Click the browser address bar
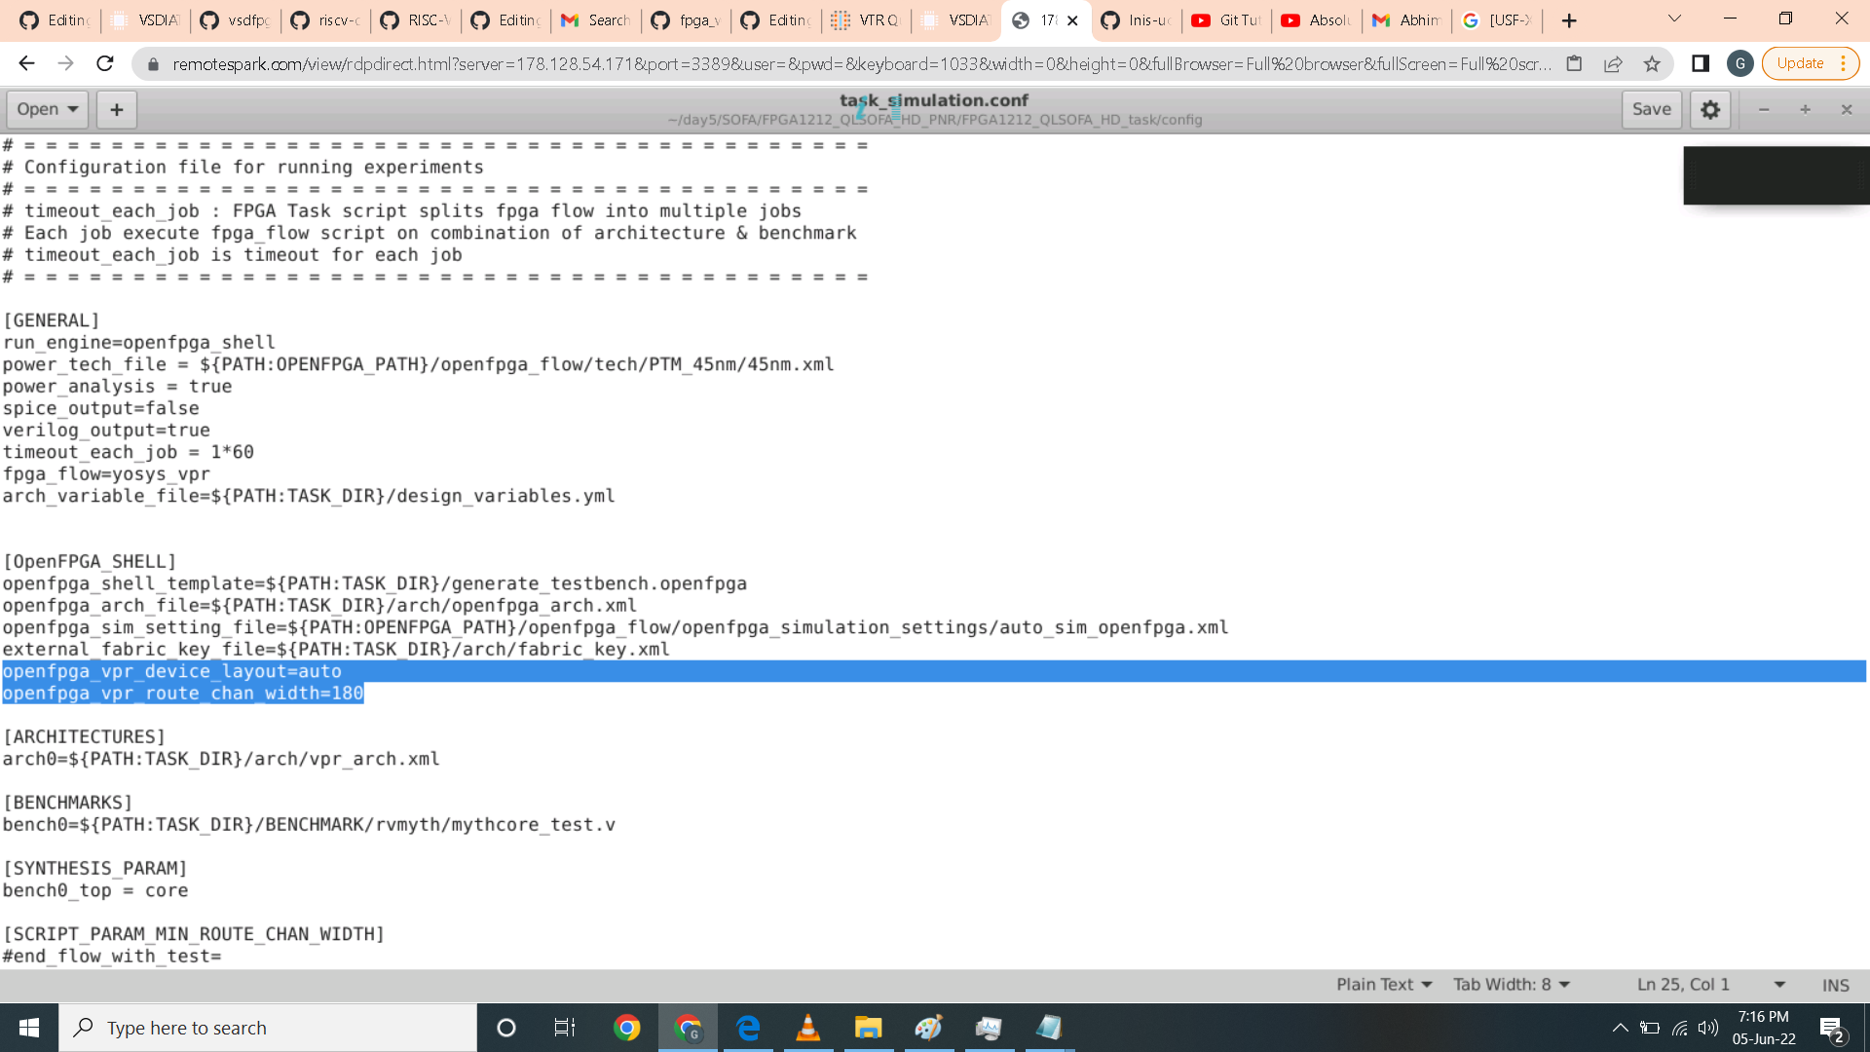 [x=857, y=64]
